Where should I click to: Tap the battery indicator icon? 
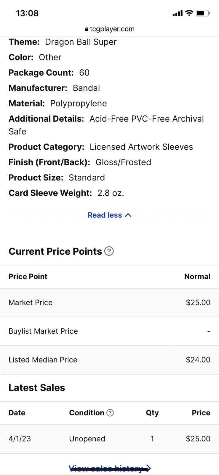click(203, 13)
